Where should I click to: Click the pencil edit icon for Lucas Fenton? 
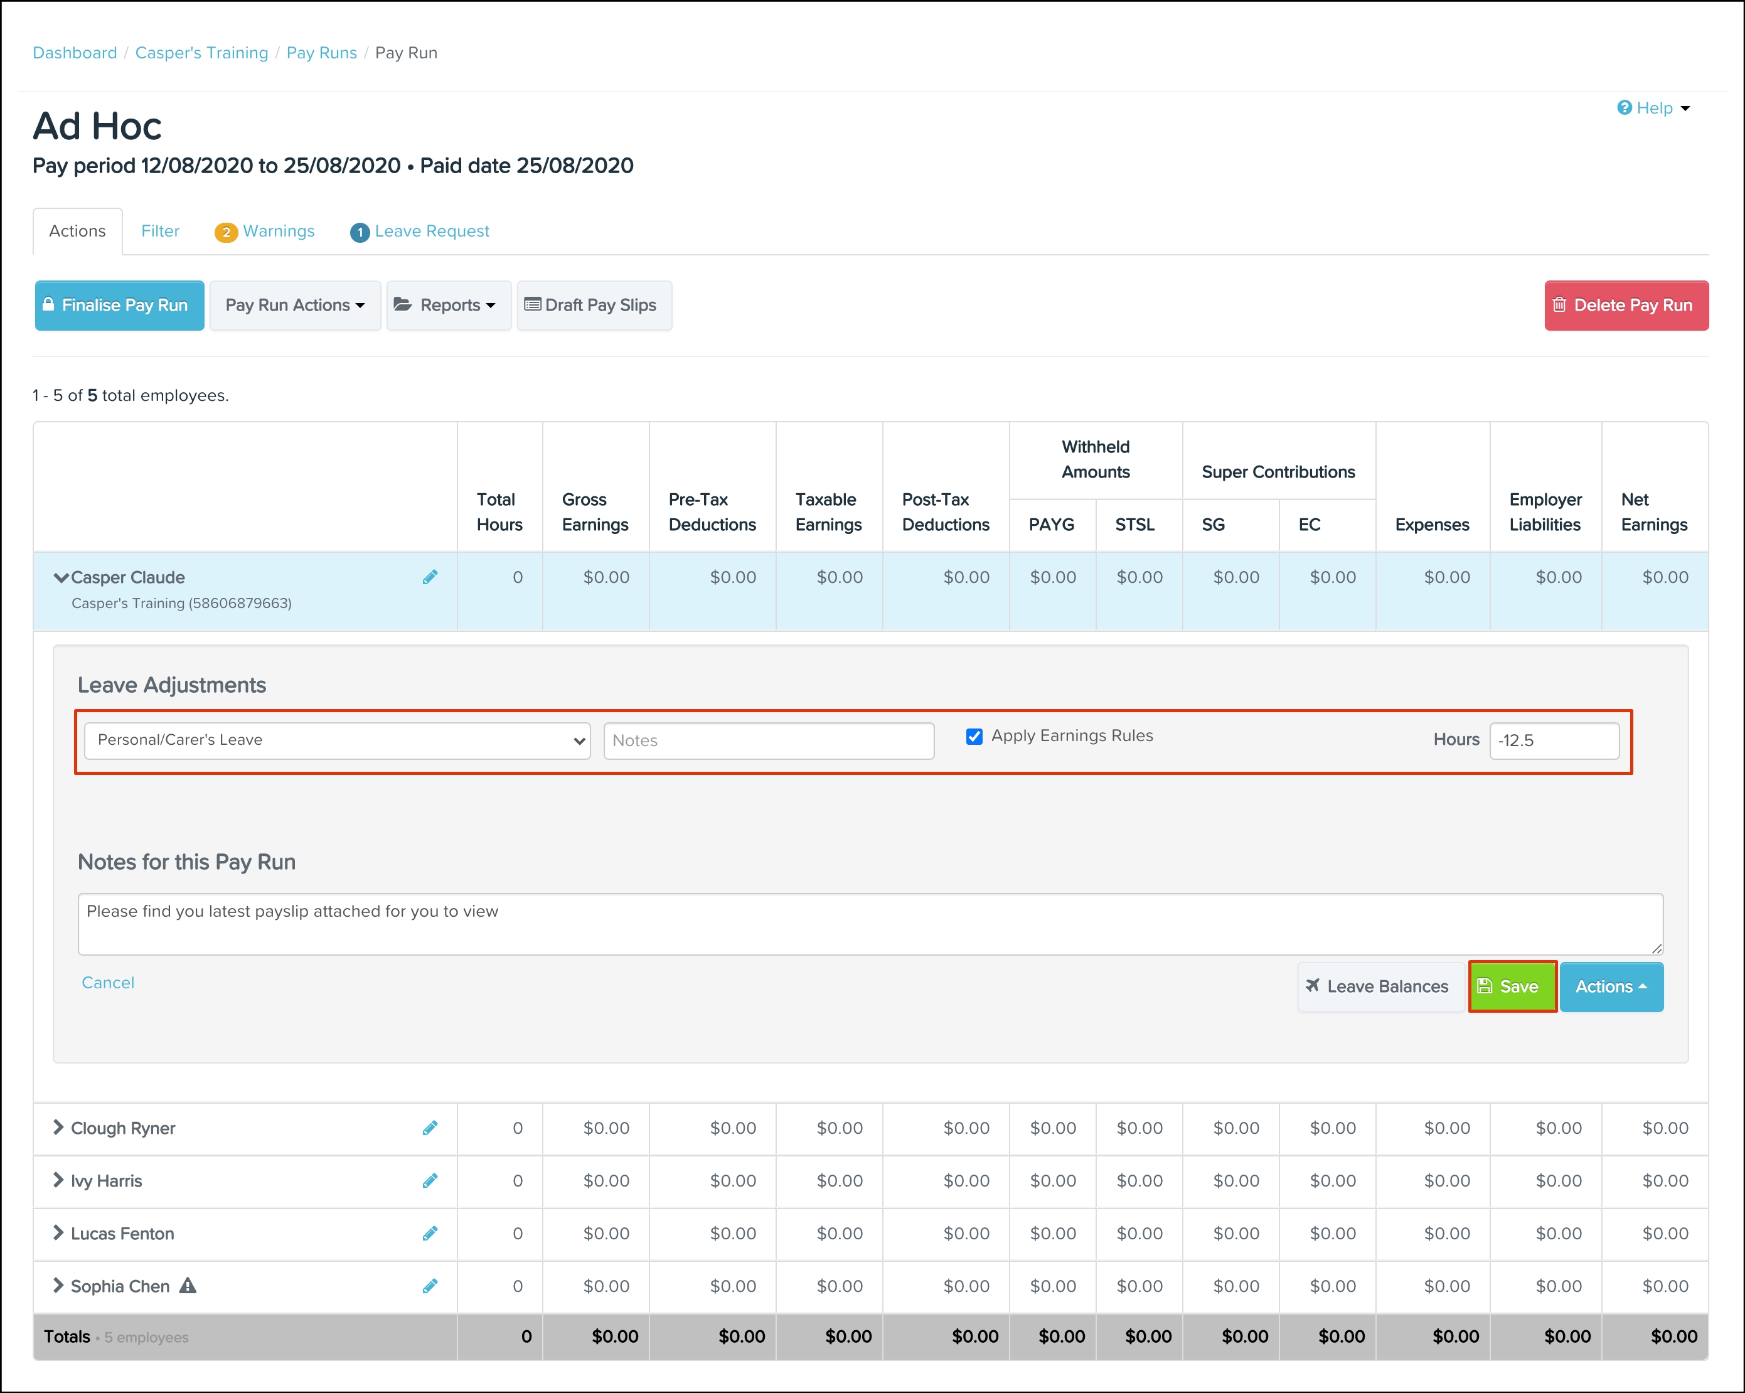pyautogui.click(x=430, y=1233)
